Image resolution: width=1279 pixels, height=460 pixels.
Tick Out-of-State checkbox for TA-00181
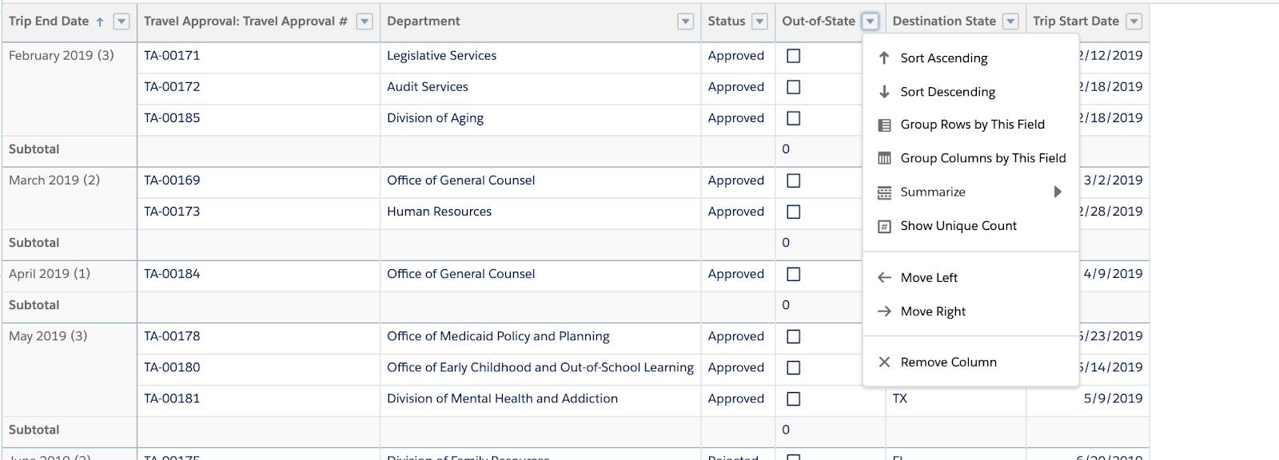coord(794,399)
